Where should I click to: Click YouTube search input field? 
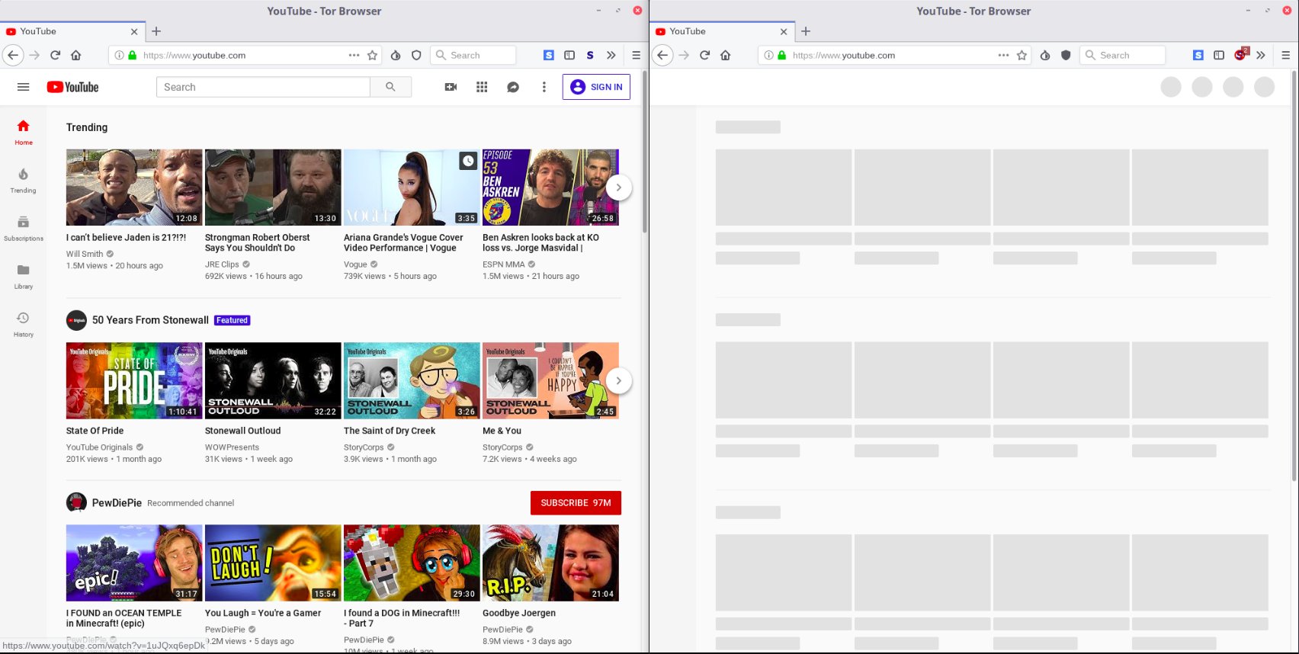(x=263, y=87)
